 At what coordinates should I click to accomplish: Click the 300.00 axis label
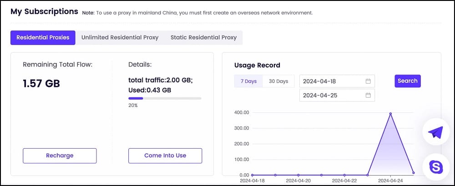(x=241, y=128)
